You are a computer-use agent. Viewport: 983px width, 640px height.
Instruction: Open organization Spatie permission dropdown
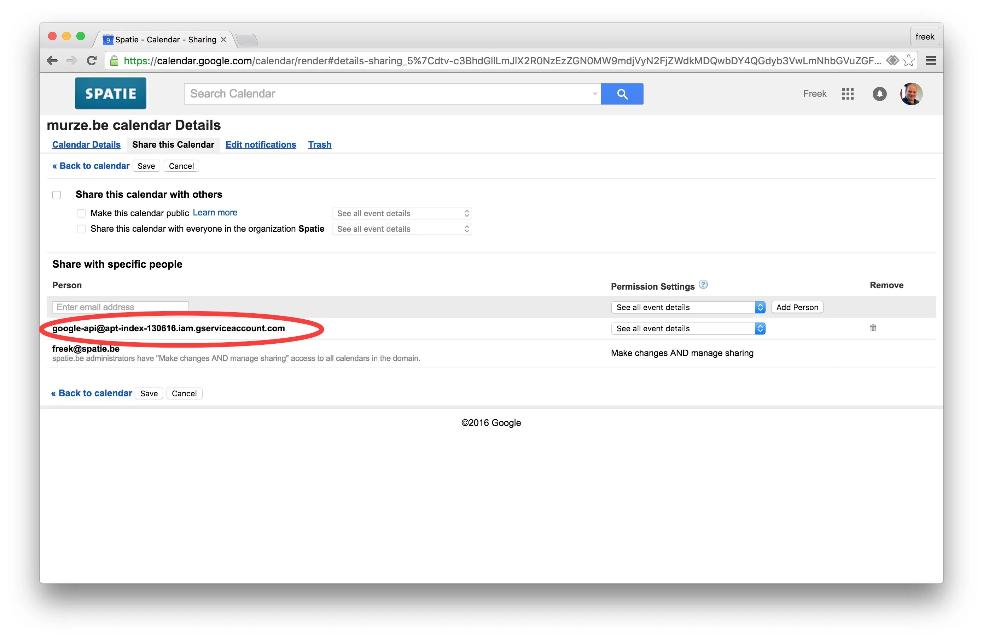[x=402, y=229]
